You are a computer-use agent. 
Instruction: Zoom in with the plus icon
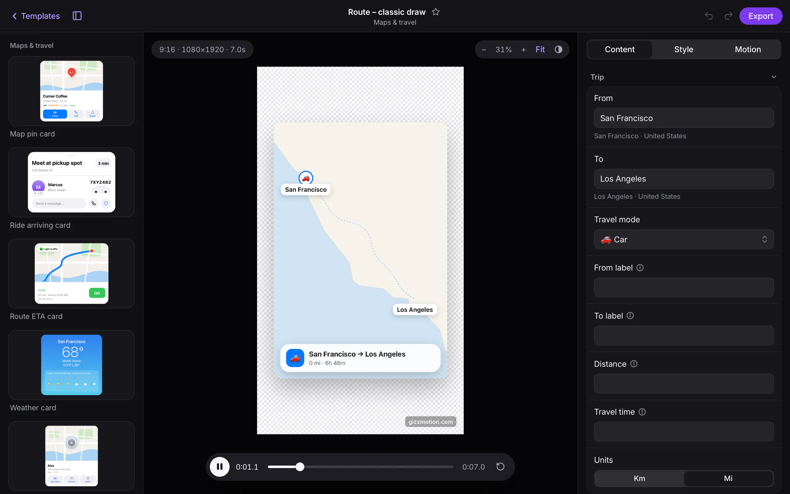(524, 50)
